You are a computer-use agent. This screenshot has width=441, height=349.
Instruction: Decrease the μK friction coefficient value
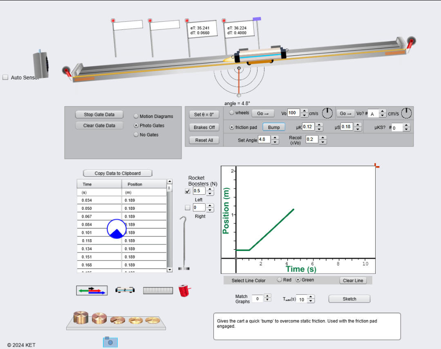[320, 129]
